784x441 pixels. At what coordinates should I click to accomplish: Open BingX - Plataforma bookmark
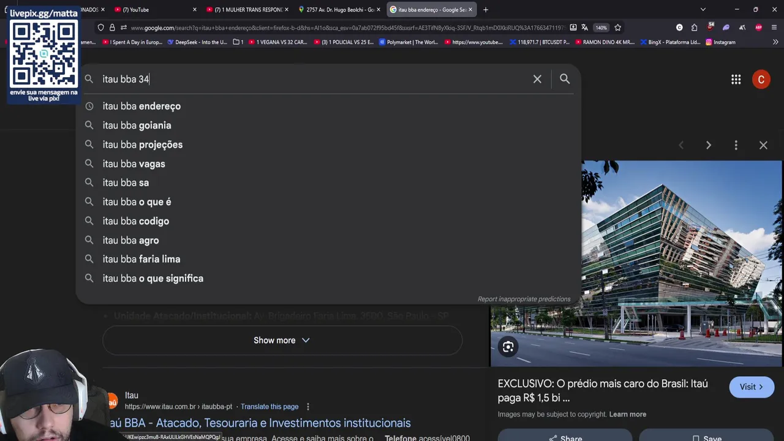pyautogui.click(x=670, y=42)
